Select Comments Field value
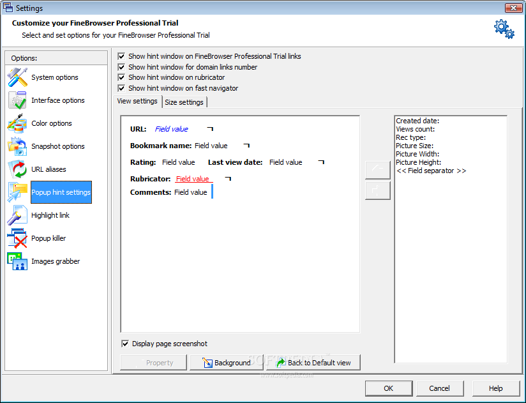Image resolution: width=526 pixels, height=403 pixels. click(x=190, y=192)
